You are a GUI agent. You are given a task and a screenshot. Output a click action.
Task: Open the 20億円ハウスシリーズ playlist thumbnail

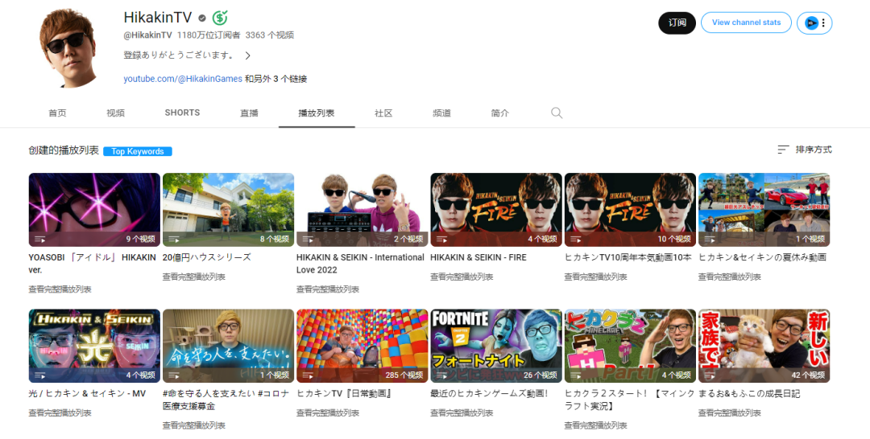pos(228,210)
